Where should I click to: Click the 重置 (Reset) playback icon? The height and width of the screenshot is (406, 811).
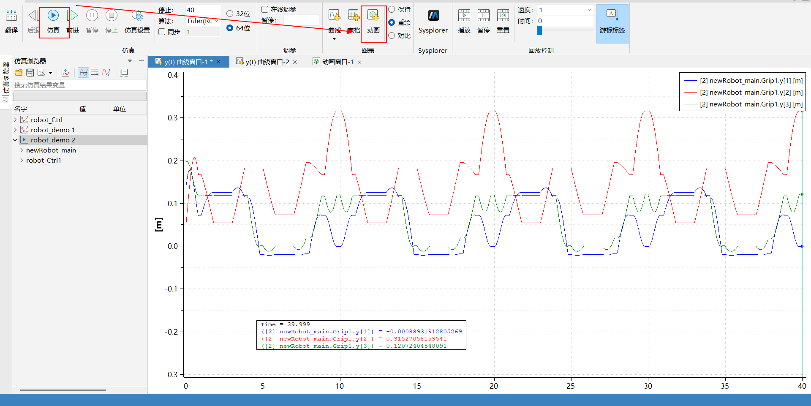(503, 16)
